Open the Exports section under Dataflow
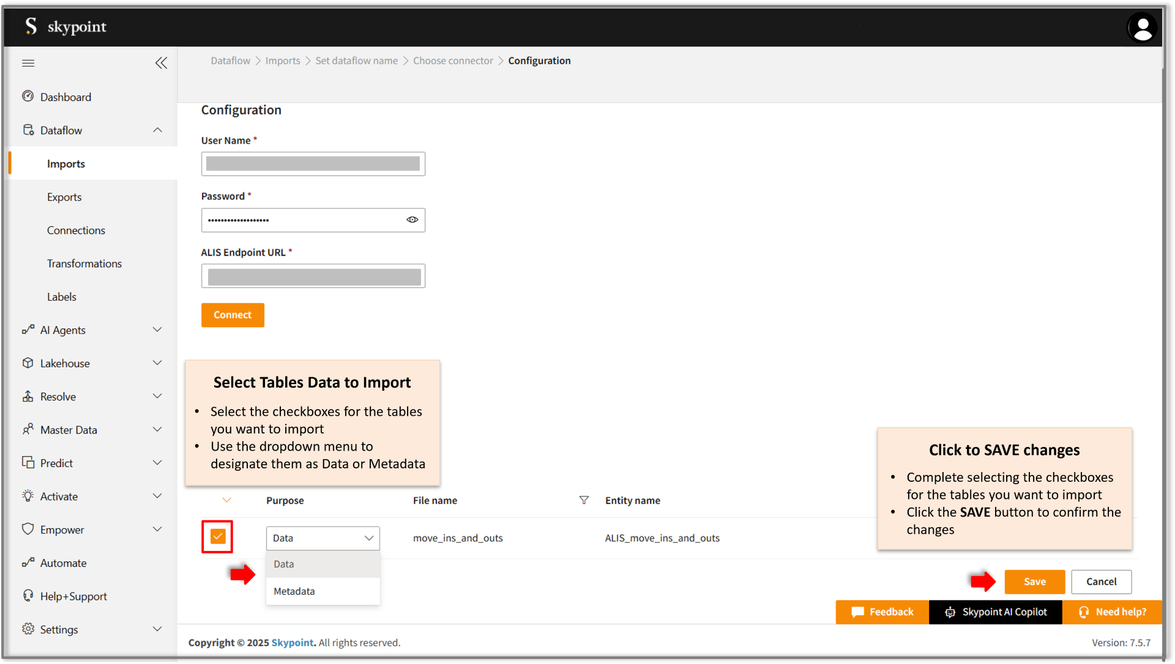 (64, 197)
